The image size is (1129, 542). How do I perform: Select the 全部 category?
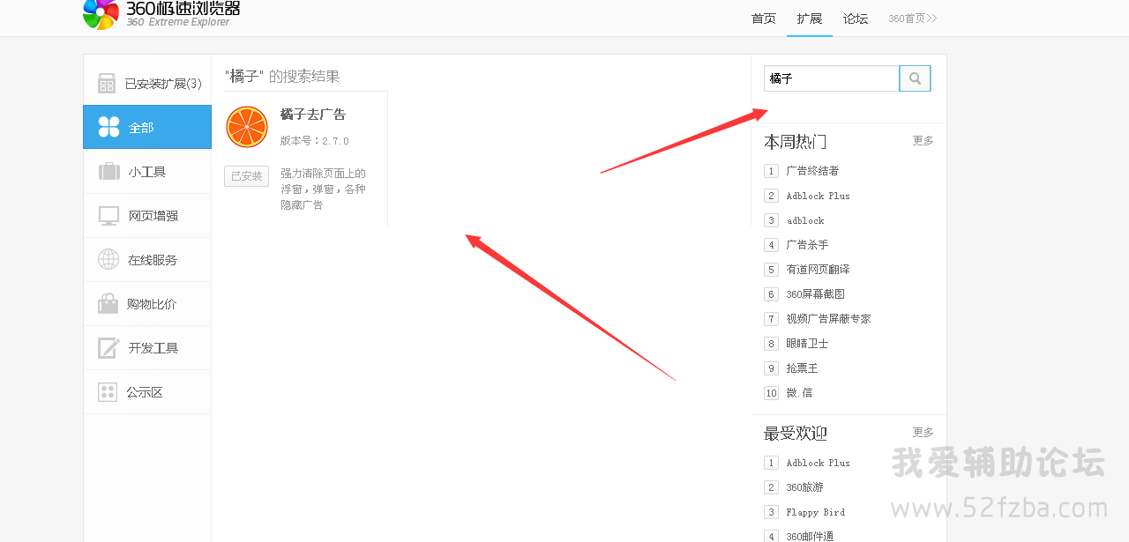click(x=147, y=127)
